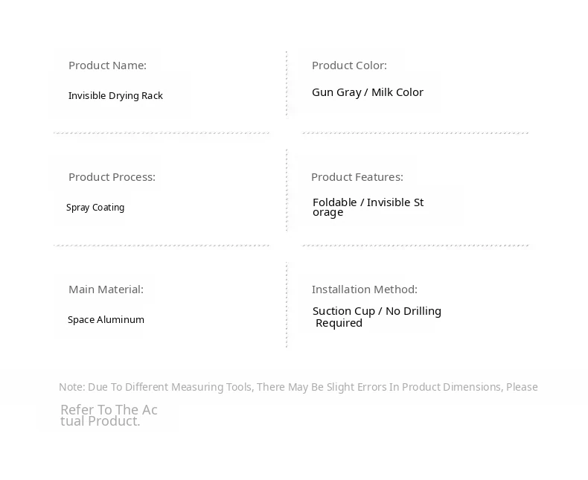The image size is (588, 480).
Task: Click the dashed line below Product Features
Action: pyautogui.click(x=415, y=245)
